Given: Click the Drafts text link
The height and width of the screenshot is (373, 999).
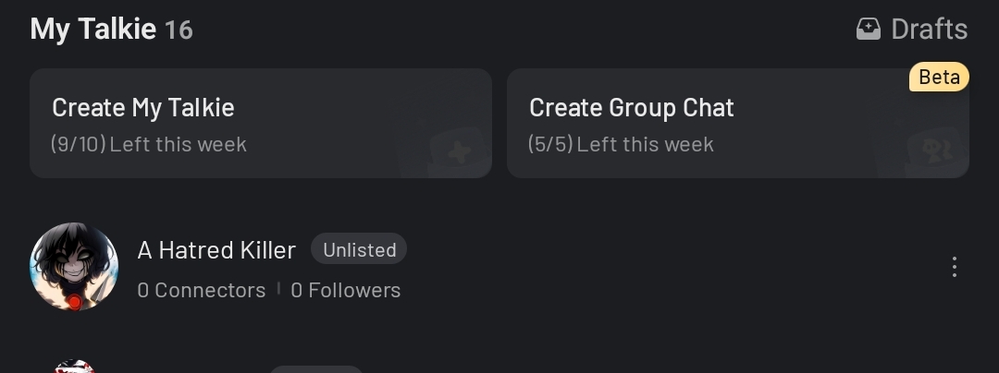Looking at the screenshot, I should [x=929, y=30].
